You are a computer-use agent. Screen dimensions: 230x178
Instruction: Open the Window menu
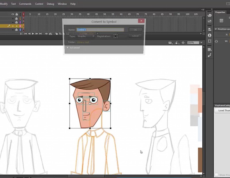62,4
